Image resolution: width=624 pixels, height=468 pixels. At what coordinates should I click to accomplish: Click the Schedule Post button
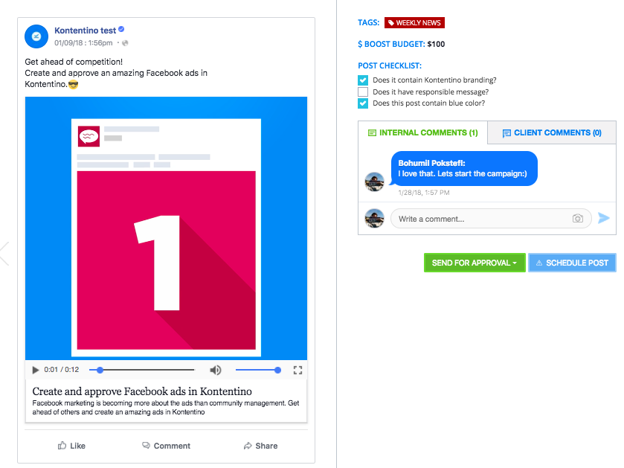coord(572,263)
